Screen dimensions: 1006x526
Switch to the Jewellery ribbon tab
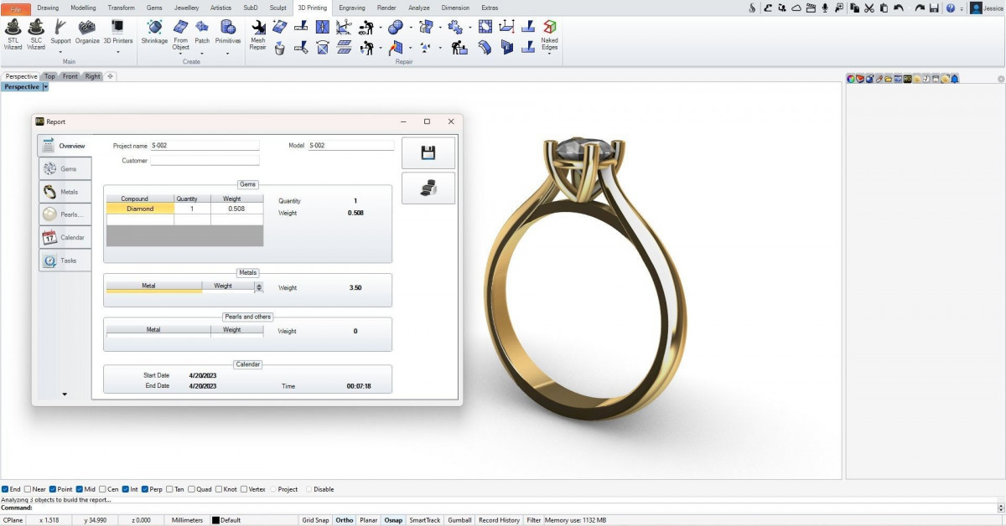click(x=186, y=8)
